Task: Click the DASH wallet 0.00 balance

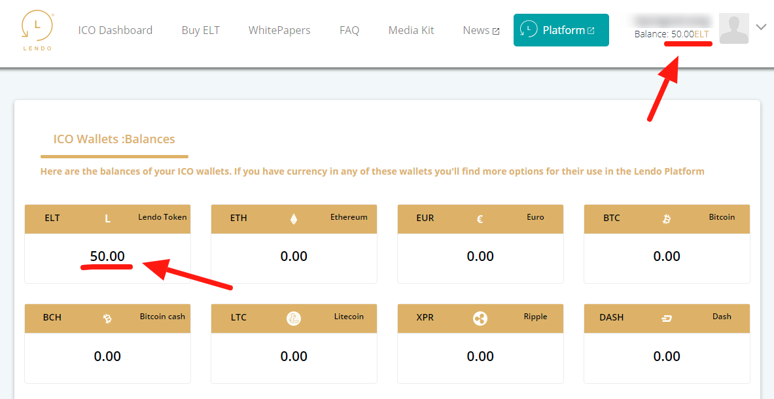Action: [667, 356]
